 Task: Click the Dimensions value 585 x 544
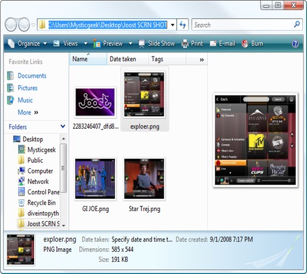[122, 249]
